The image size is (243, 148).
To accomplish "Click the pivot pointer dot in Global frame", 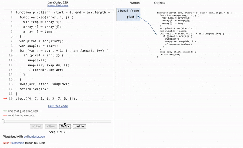I will coord(138,17).
